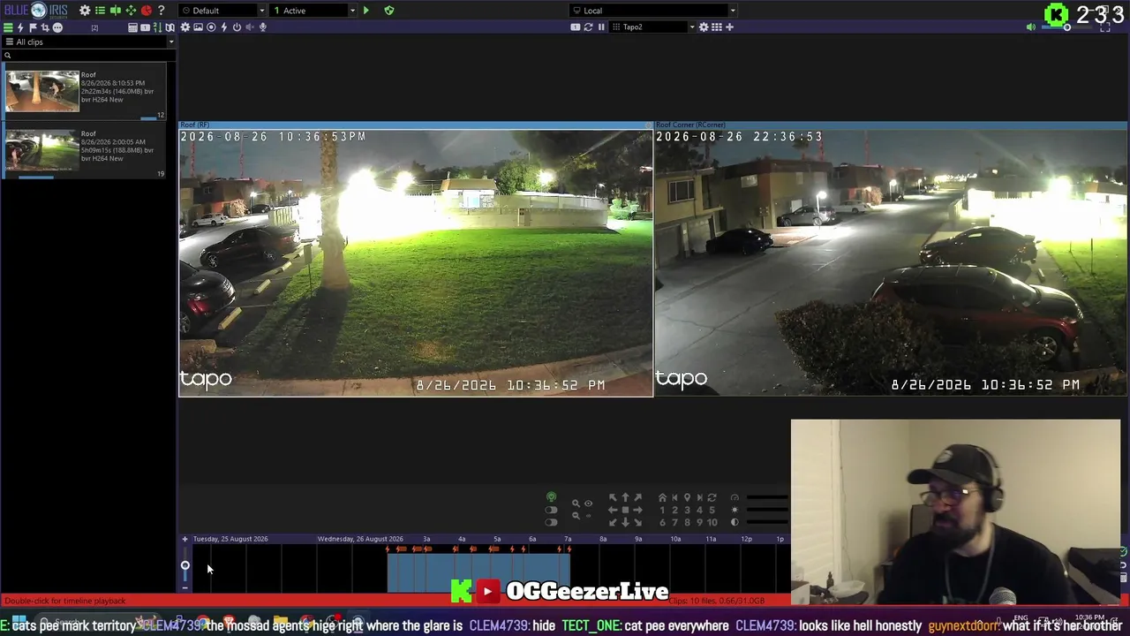This screenshot has height=636, width=1130.
Task: Click the record circle icon
Action: [x=211, y=27]
